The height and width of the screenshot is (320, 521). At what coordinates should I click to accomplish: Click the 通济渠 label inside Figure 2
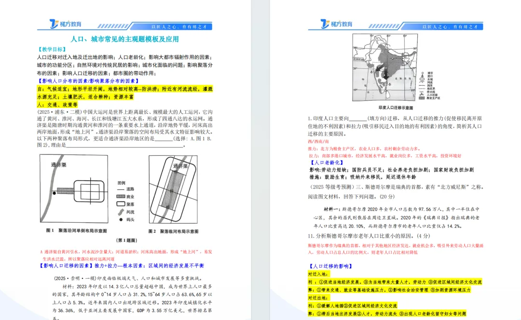180,166
